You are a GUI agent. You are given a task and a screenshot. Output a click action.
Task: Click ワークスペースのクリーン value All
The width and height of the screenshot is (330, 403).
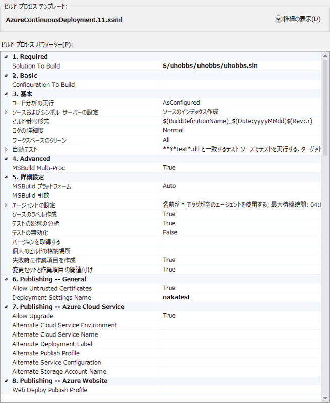166,140
